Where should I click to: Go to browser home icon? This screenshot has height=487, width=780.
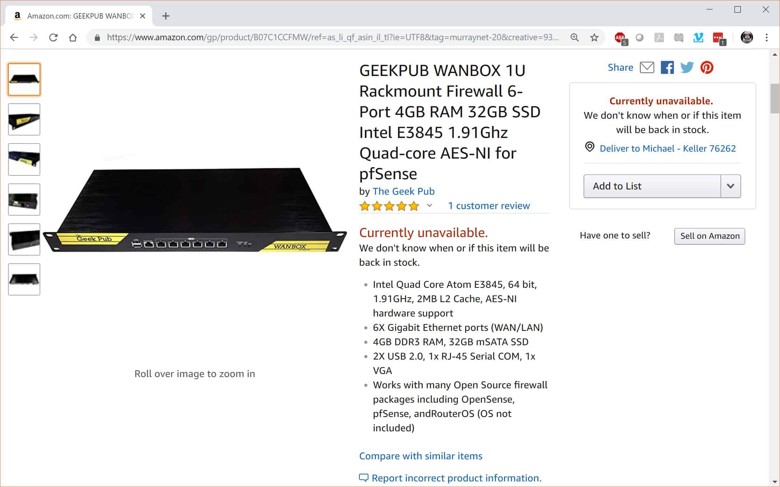pyautogui.click(x=73, y=37)
